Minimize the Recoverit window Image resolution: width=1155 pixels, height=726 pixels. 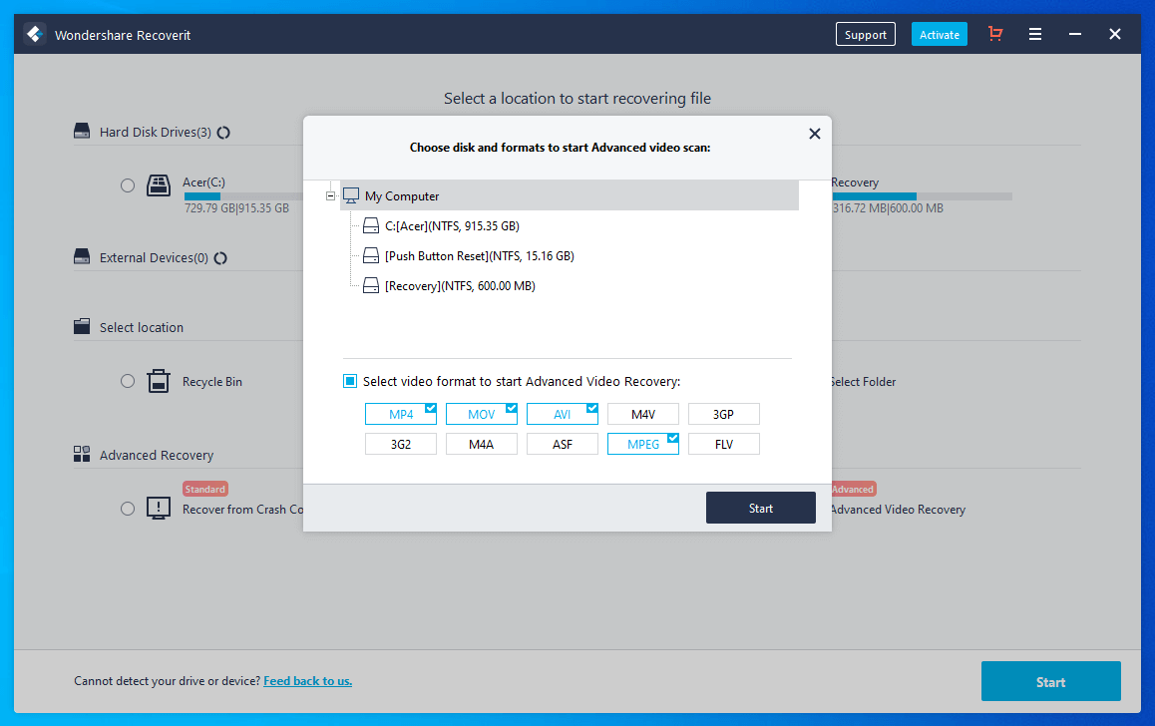[1075, 34]
